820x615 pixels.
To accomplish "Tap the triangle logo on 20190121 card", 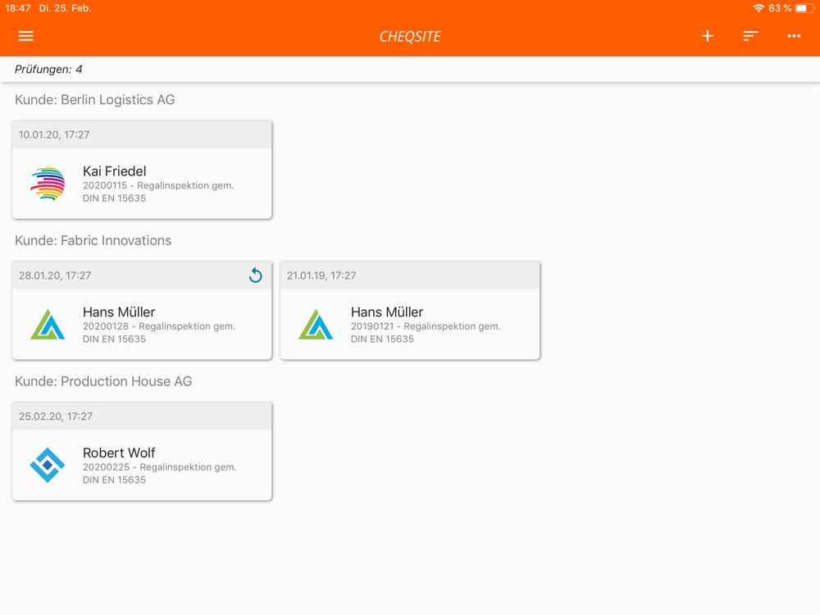I will (x=316, y=324).
